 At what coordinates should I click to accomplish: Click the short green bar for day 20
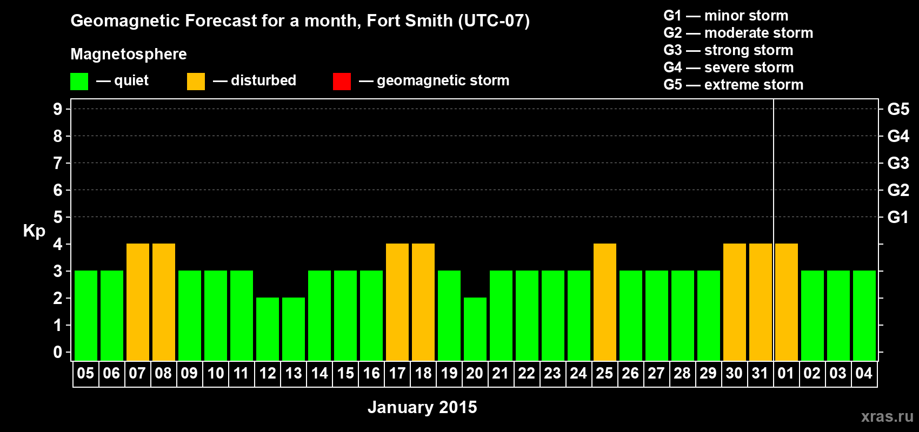[475, 329]
